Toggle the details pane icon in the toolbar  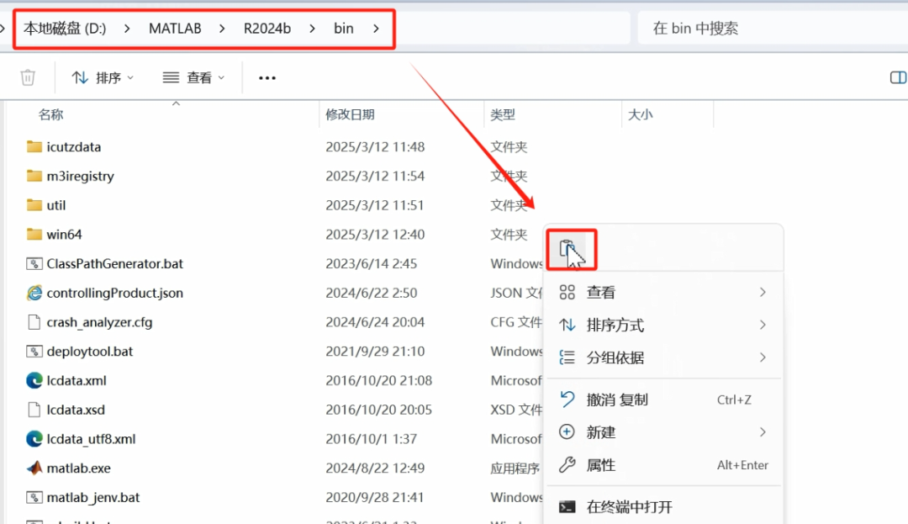click(x=898, y=77)
